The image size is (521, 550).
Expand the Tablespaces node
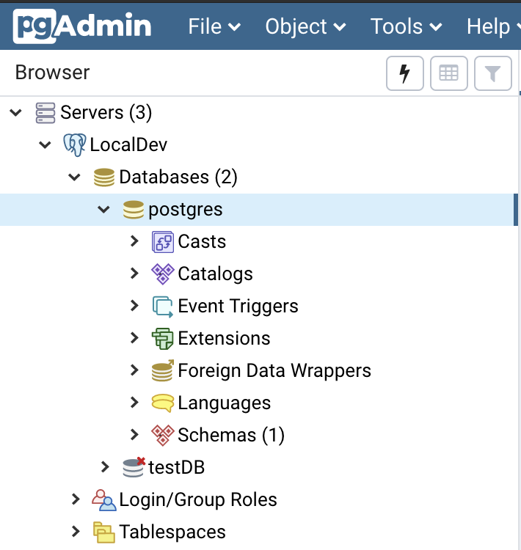tap(76, 532)
